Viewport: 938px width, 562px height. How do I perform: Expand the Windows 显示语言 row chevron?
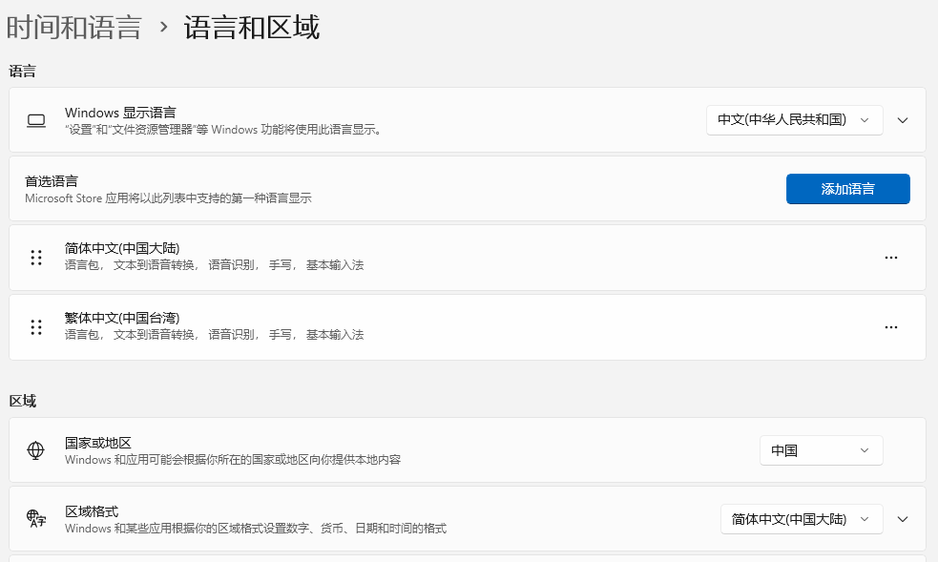pyautogui.click(x=903, y=120)
